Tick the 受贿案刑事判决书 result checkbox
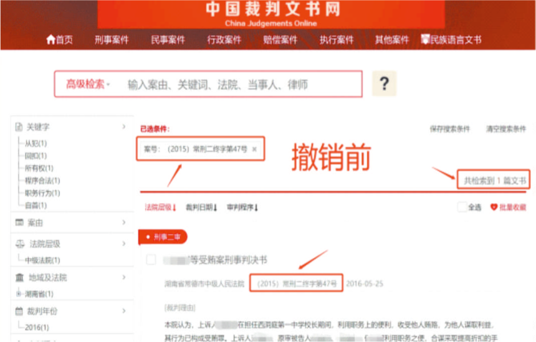The height and width of the screenshot is (342, 536). point(151,260)
